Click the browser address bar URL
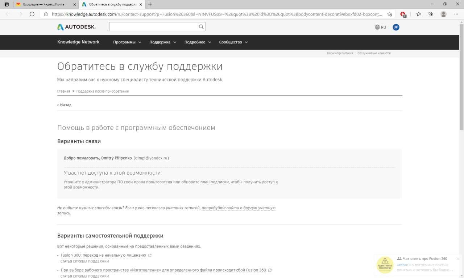The image size is (464, 278). tap(217, 14)
